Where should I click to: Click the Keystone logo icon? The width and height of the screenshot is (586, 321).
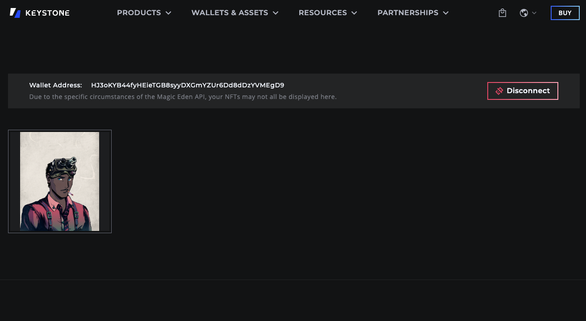pos(15,13)
